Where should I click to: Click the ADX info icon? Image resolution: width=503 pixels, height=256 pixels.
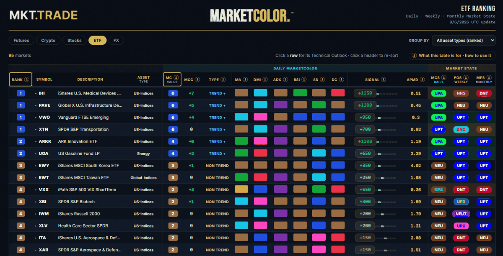click(285, 79)
